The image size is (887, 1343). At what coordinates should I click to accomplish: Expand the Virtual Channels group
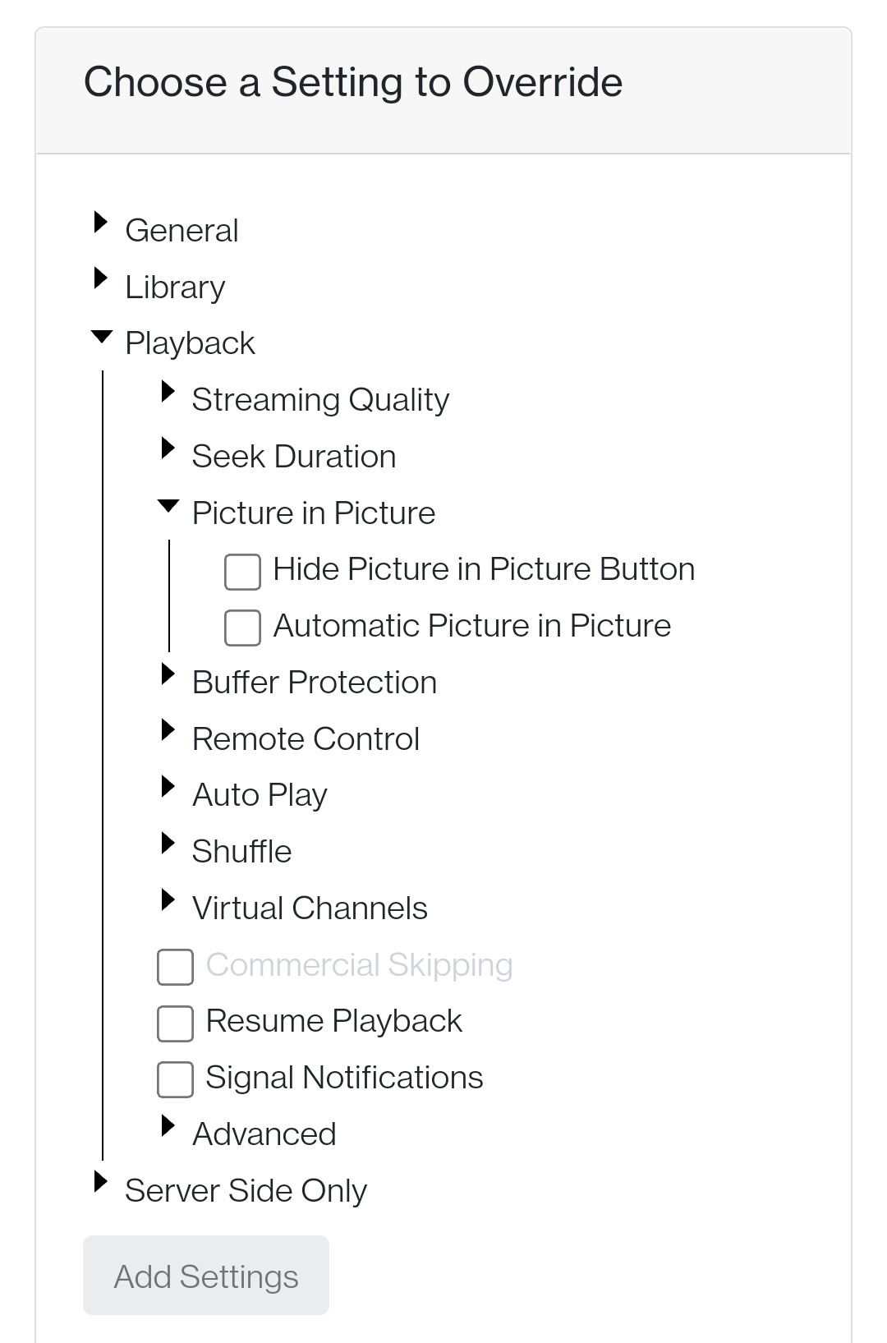[x=168, y=900]
